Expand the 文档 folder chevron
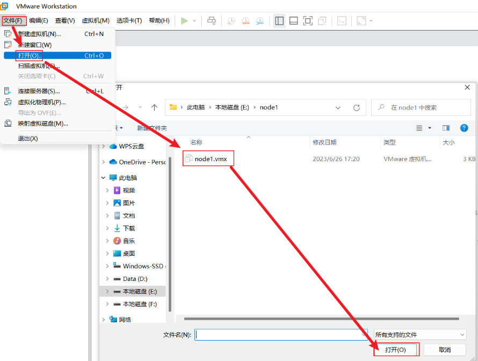478x361 pixels. click(x=107, y=215)
